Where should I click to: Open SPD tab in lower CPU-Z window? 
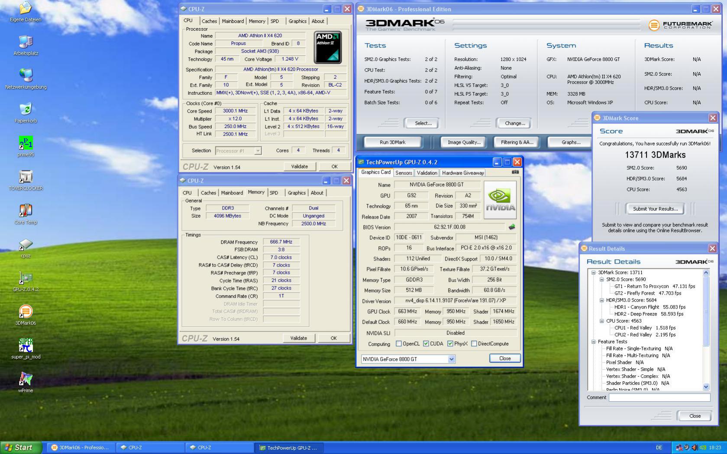274,193
